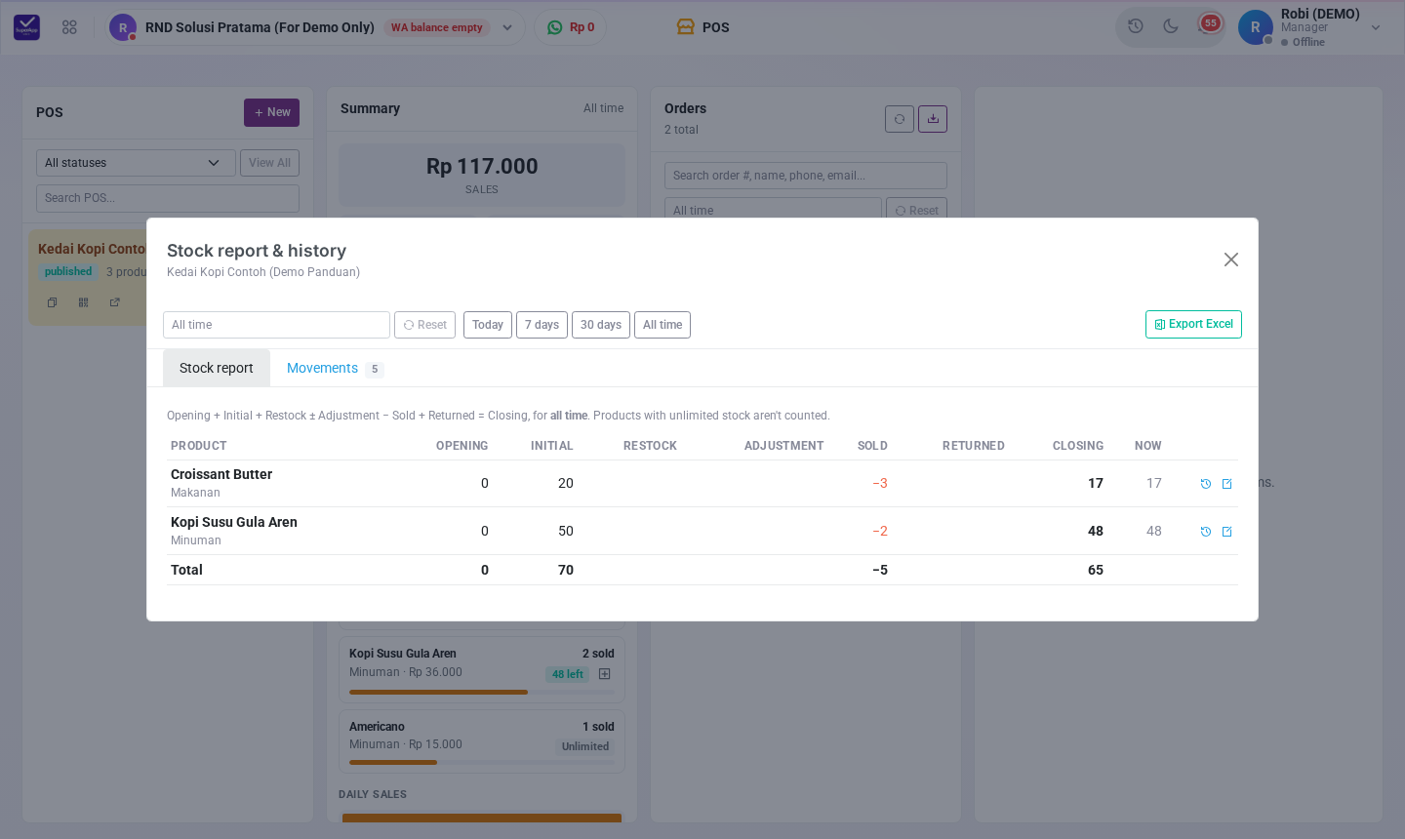Click the WhatsApp balance Rp 0 indicator
Screen dimensions: 1405x839
point(571,27)
